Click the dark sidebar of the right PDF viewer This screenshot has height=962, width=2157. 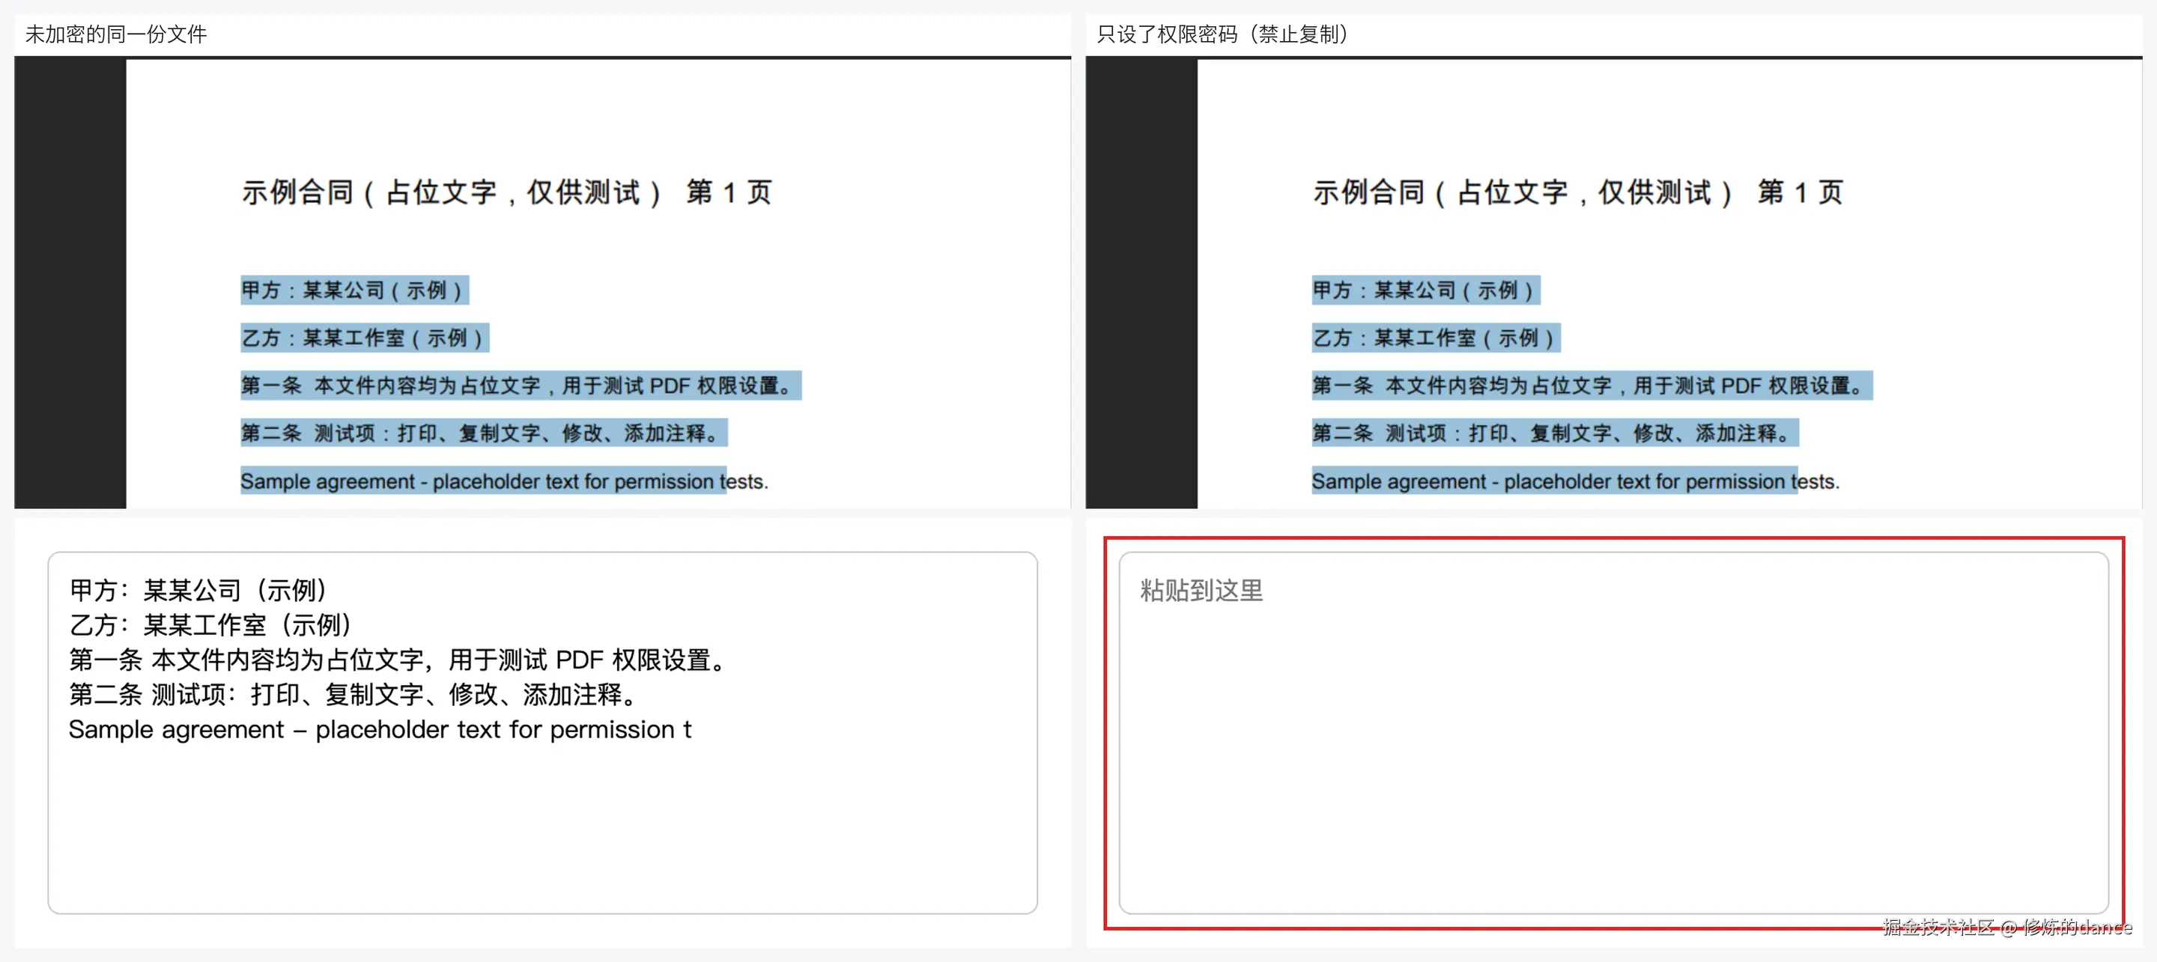pos(1141,284)
